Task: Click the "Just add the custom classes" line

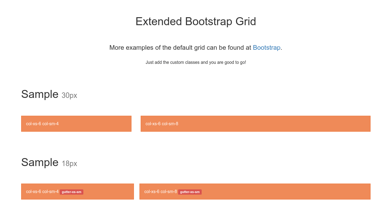Action: (x=196, y=62)
